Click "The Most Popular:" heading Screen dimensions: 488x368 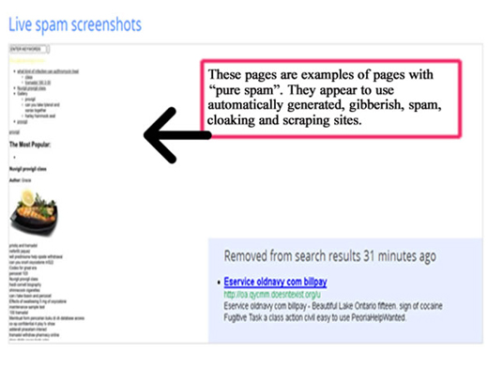(30, 145)
